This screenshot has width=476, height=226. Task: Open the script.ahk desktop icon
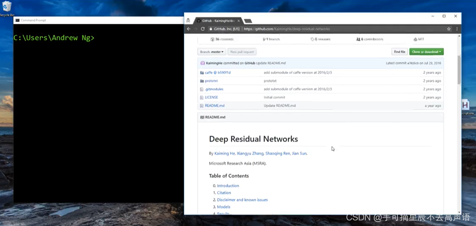click(466, 107)
